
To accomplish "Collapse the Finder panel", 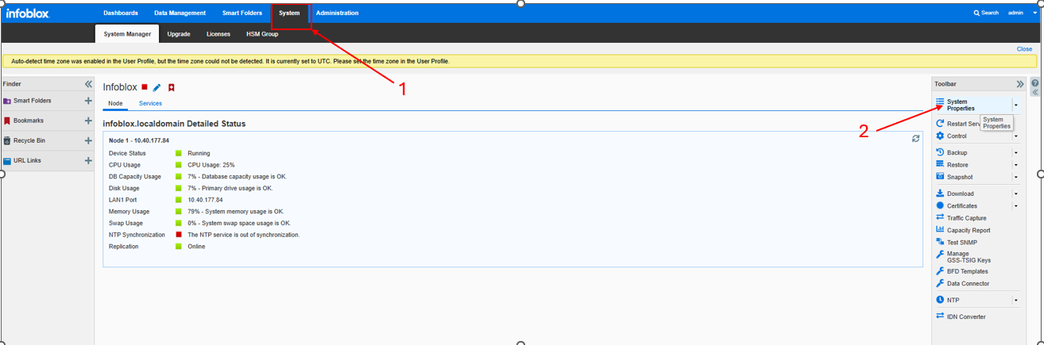I will [x=89, y=84].
